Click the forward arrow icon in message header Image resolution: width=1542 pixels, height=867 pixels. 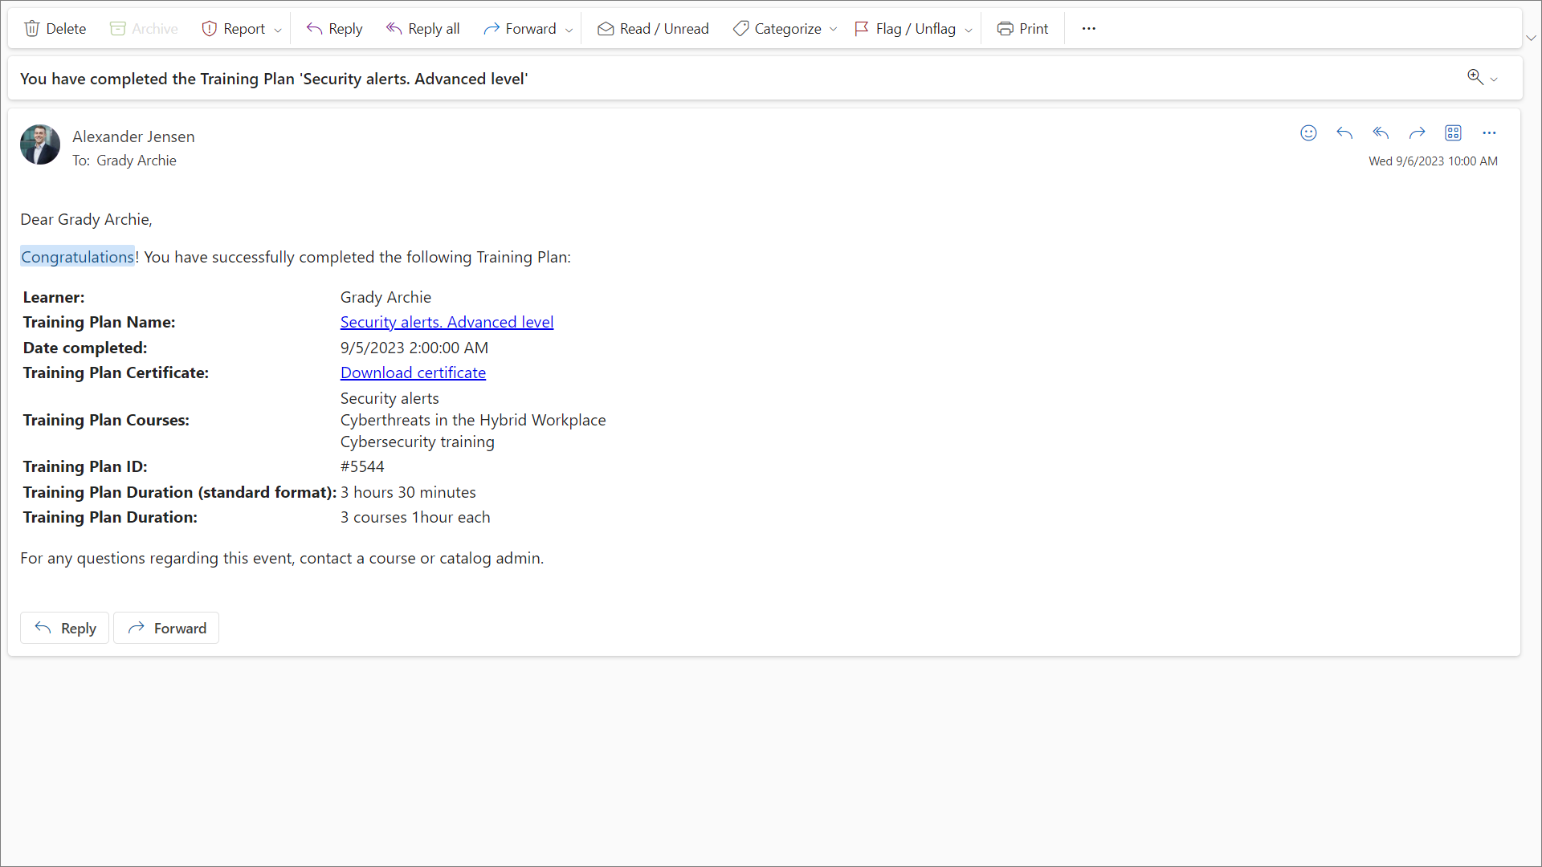[1417, 133]
